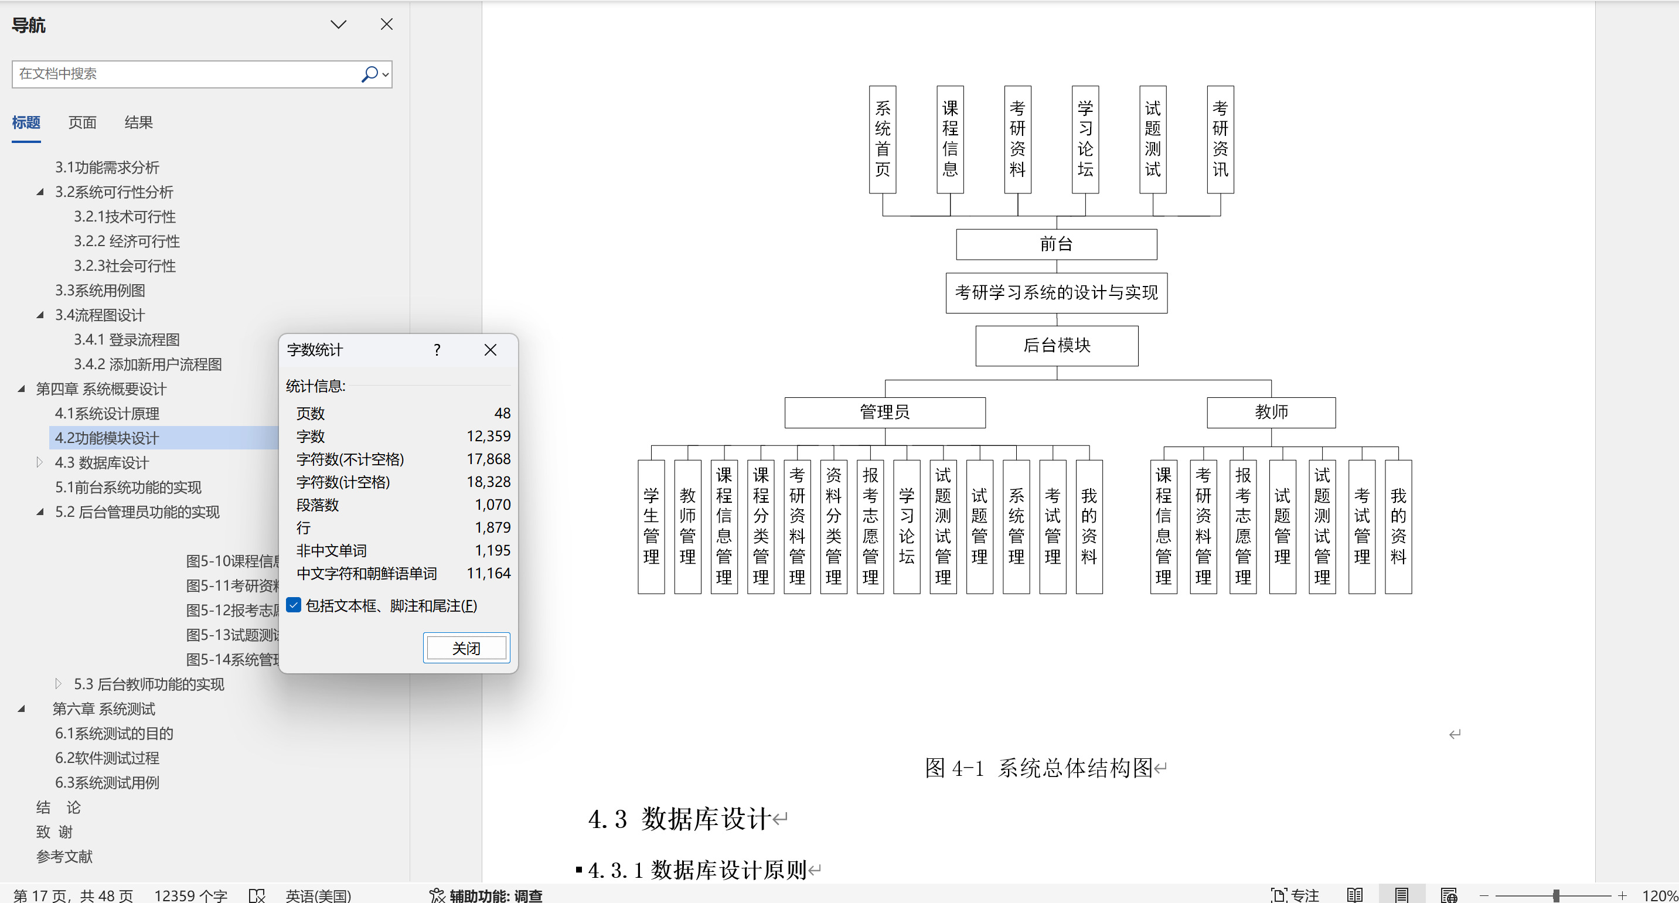The height and width of the screenshot is (903, 1679).
Task: Go to 参考文献 heading
Action: click(64, 857)
